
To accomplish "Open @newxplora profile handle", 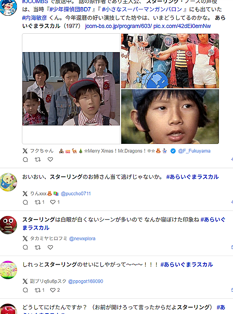I will pyautogui.click(x=82, y=239).
